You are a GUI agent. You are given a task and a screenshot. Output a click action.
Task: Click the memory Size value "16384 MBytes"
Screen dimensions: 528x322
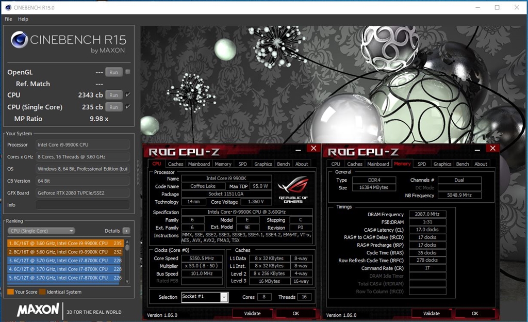coord(374,188)
